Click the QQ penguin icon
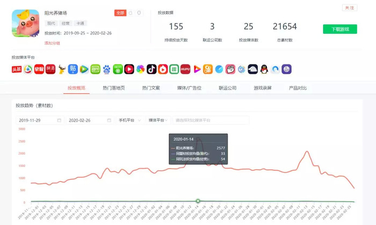 (x=264, y=69)
